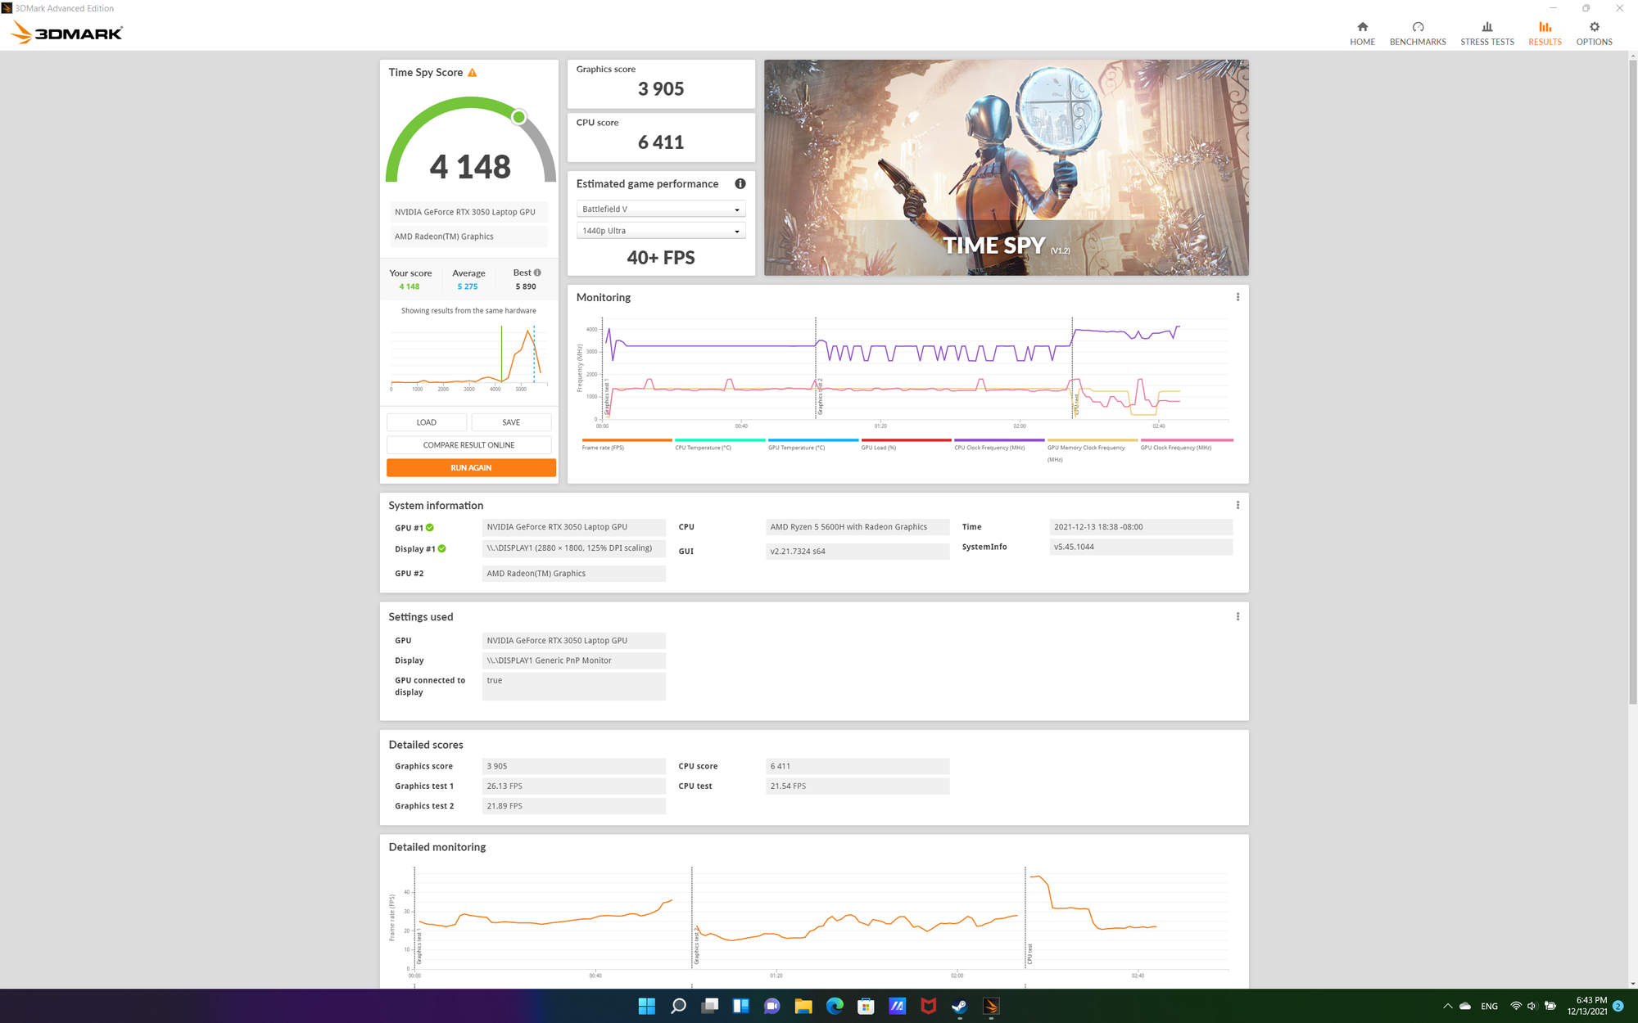Open Microsoft Store from taskbar
This screenshot has width=1638, height=1023.
click(x=866, y=1006)
